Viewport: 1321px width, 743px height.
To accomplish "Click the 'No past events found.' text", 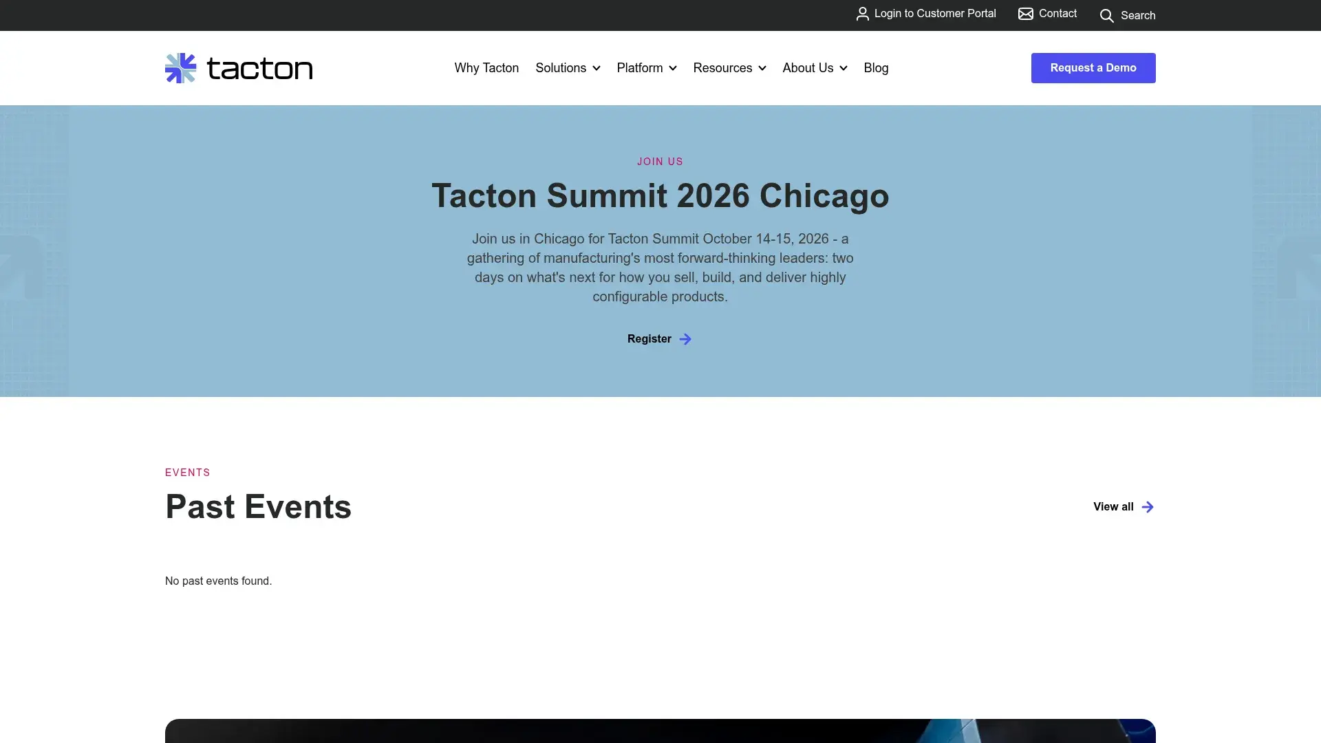I will coord(218,581).
